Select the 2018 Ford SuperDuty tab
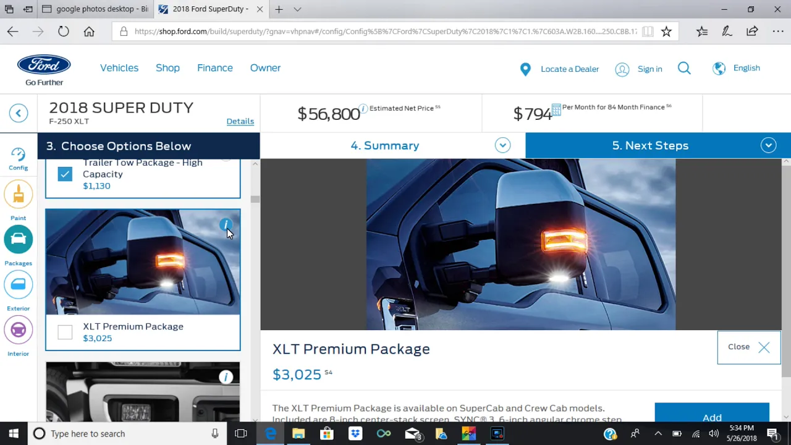The height and width of the screenshot is (445, 791). tap(210, 9)
